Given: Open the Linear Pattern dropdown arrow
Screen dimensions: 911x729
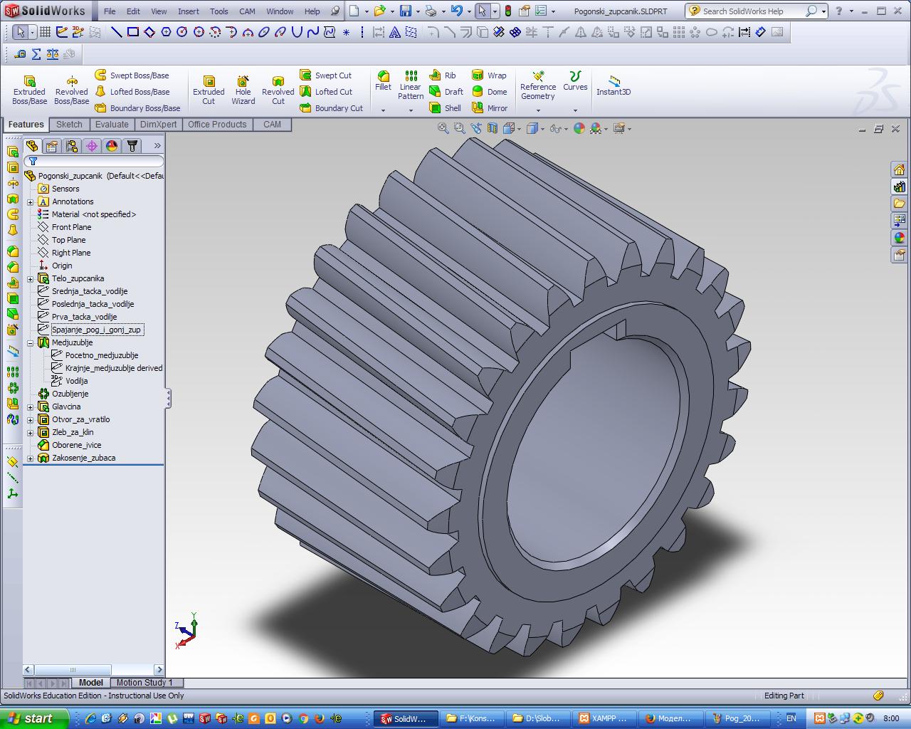Looking at the screenshot, I should coord(411,110).
